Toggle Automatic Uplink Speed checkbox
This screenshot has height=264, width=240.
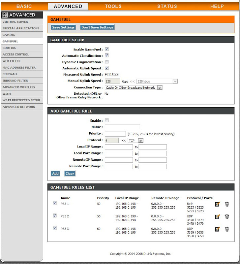[106, 68]
